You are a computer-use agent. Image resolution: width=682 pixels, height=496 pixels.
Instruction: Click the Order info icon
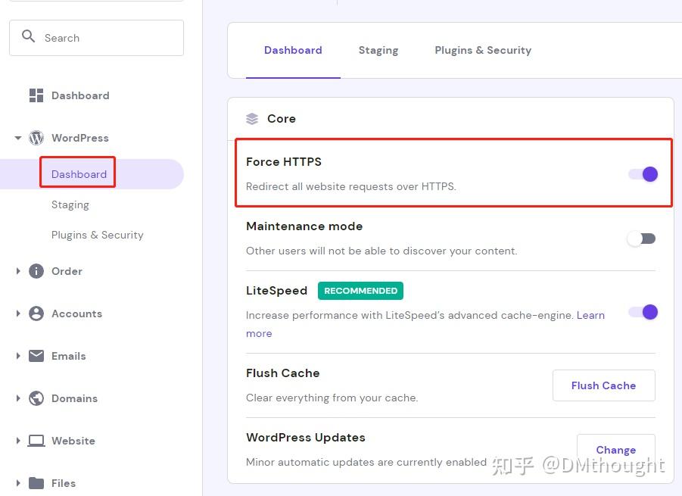(x=36, y=271)
